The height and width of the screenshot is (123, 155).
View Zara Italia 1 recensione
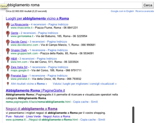[38, 67]
